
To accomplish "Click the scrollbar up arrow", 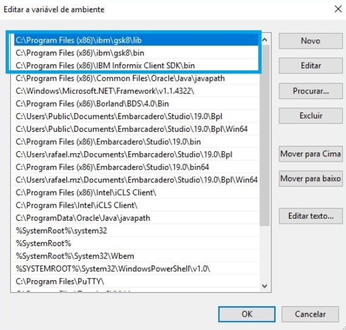I will [265, 40].
